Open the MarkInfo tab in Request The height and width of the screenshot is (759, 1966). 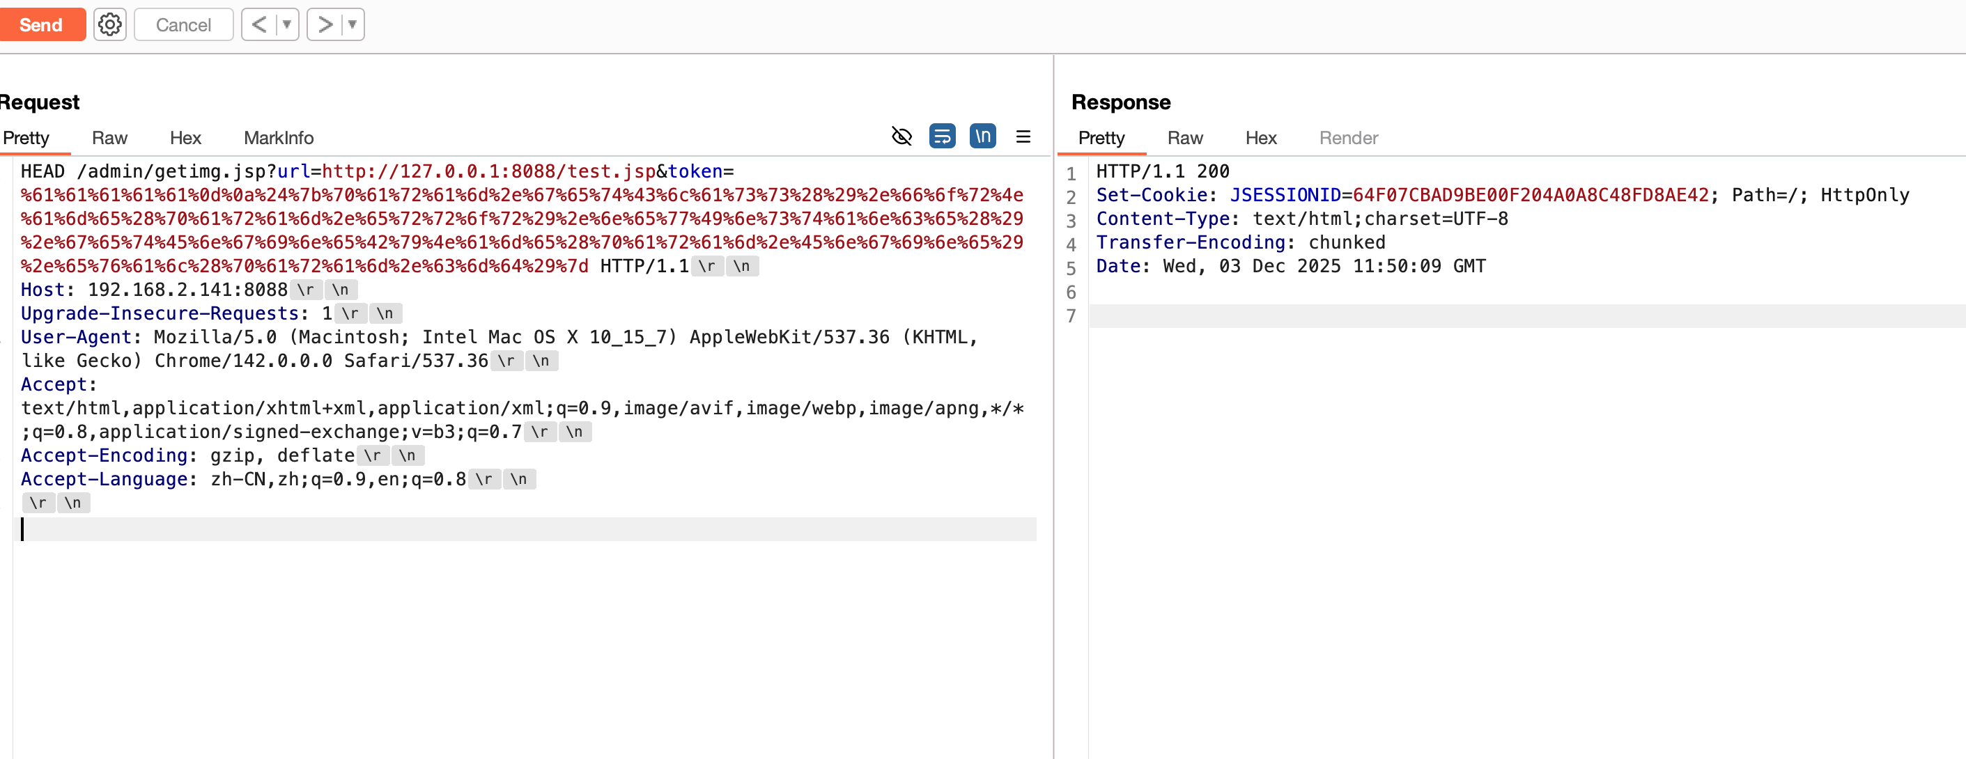(279, 138)
